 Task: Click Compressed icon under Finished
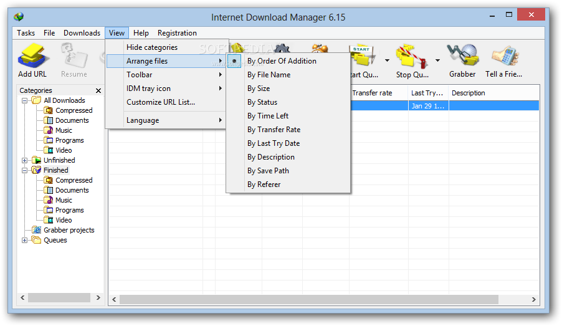(x=49, y=180)
